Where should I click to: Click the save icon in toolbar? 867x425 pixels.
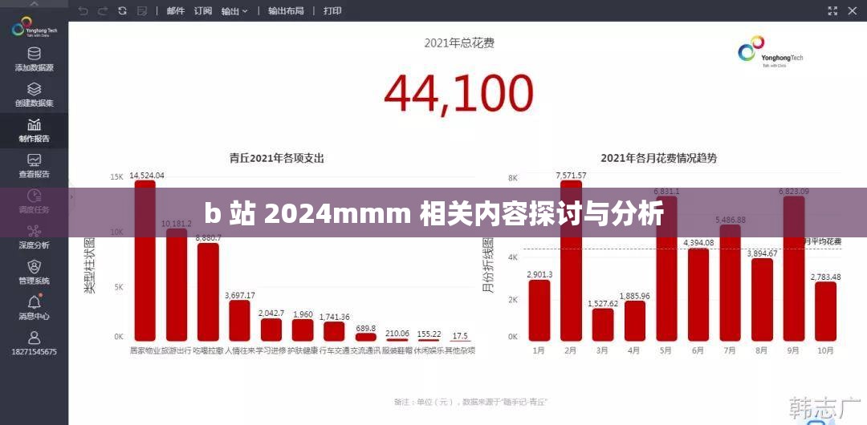tap(141, 10)
